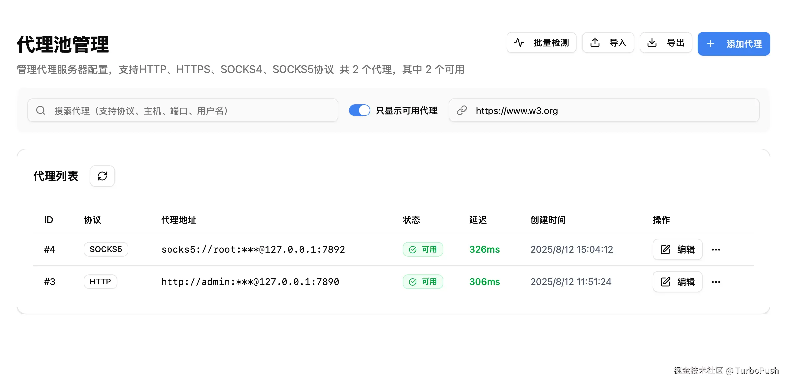Image resolution: width=789 pixels, height=385 pixels.
Task: Click the 306ms latency value
Action: pos(485,282)
